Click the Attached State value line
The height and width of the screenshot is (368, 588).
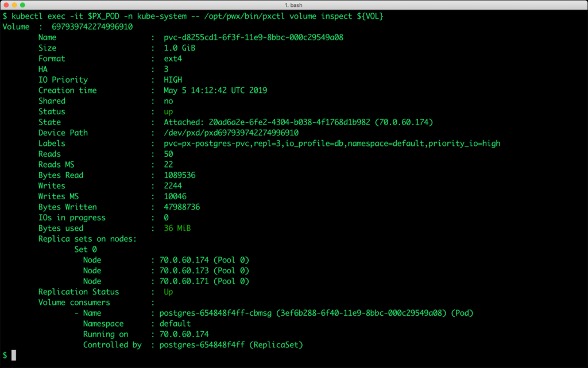[x=298, y=122]
